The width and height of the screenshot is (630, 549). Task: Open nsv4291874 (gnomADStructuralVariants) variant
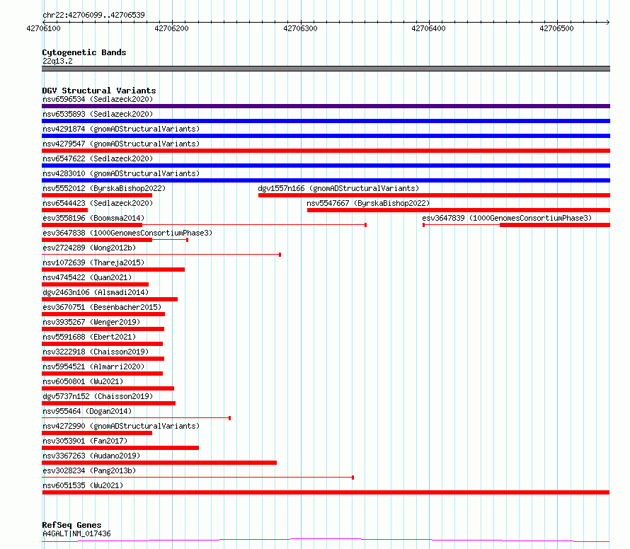click(121, 129)
